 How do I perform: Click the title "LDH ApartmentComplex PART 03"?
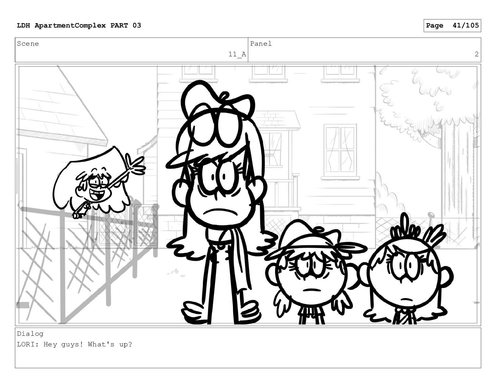pos(79,25)
